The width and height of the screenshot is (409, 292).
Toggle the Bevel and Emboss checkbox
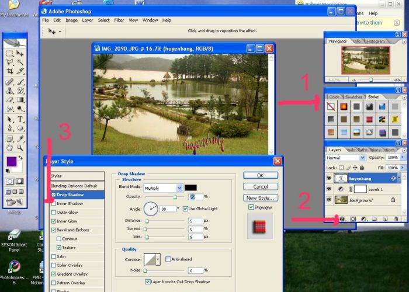click(x=54, y=230)
